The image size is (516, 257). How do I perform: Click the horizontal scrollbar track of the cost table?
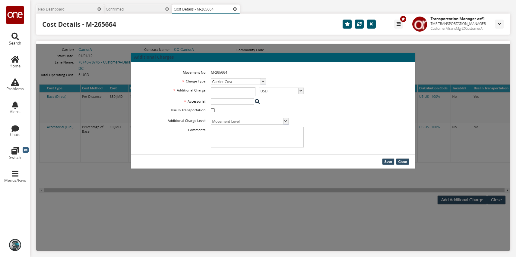pos(274,190)
